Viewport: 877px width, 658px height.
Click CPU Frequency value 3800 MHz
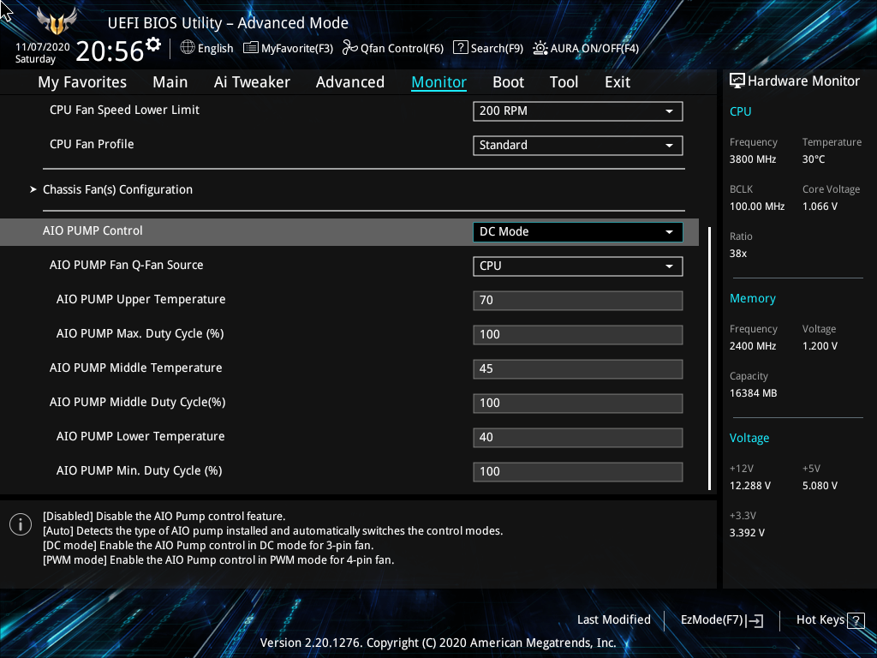point(753,159)
